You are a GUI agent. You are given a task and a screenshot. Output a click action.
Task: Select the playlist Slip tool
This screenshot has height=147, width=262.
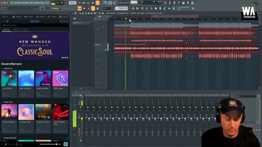tap(92, 13)
